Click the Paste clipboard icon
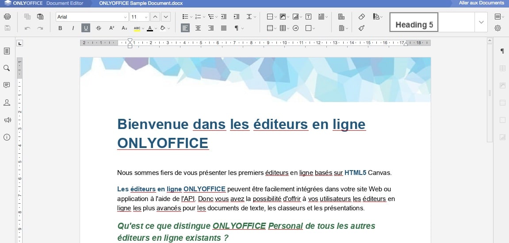 point(40,16)
